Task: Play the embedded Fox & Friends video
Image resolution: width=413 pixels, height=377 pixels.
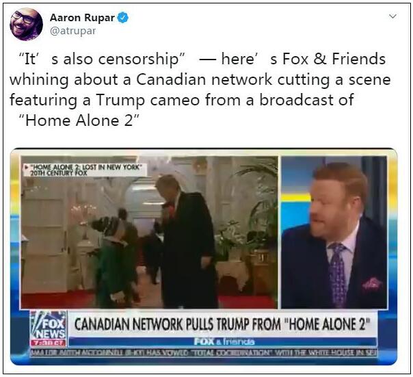Action: tap(204, 257)
